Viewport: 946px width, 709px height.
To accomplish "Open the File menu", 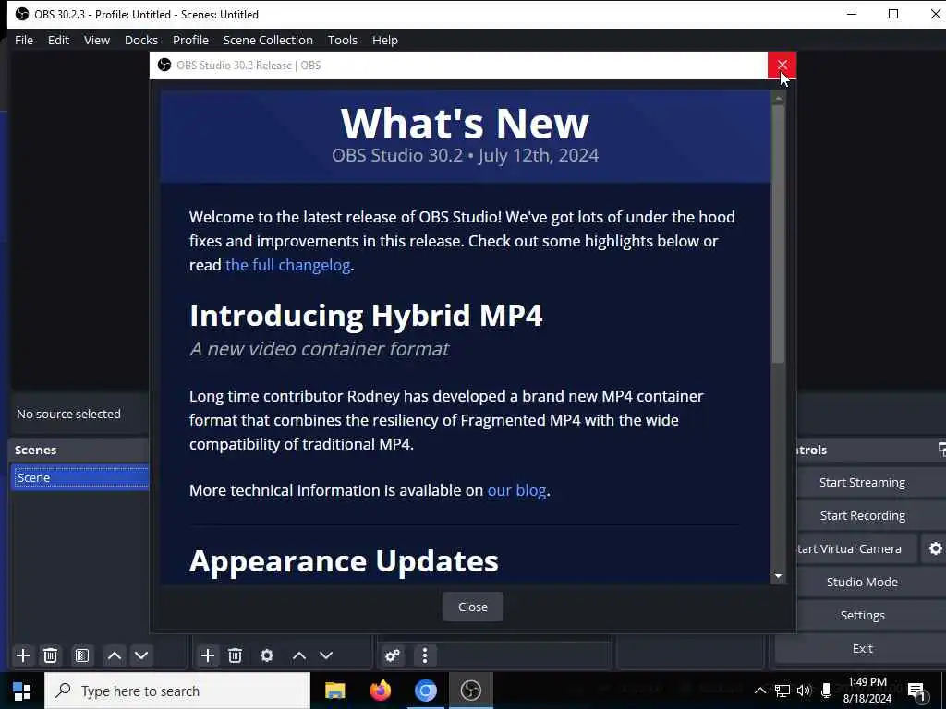I will [24, 40].
